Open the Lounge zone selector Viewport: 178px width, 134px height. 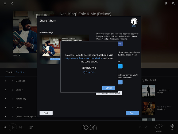click(159, 128)
